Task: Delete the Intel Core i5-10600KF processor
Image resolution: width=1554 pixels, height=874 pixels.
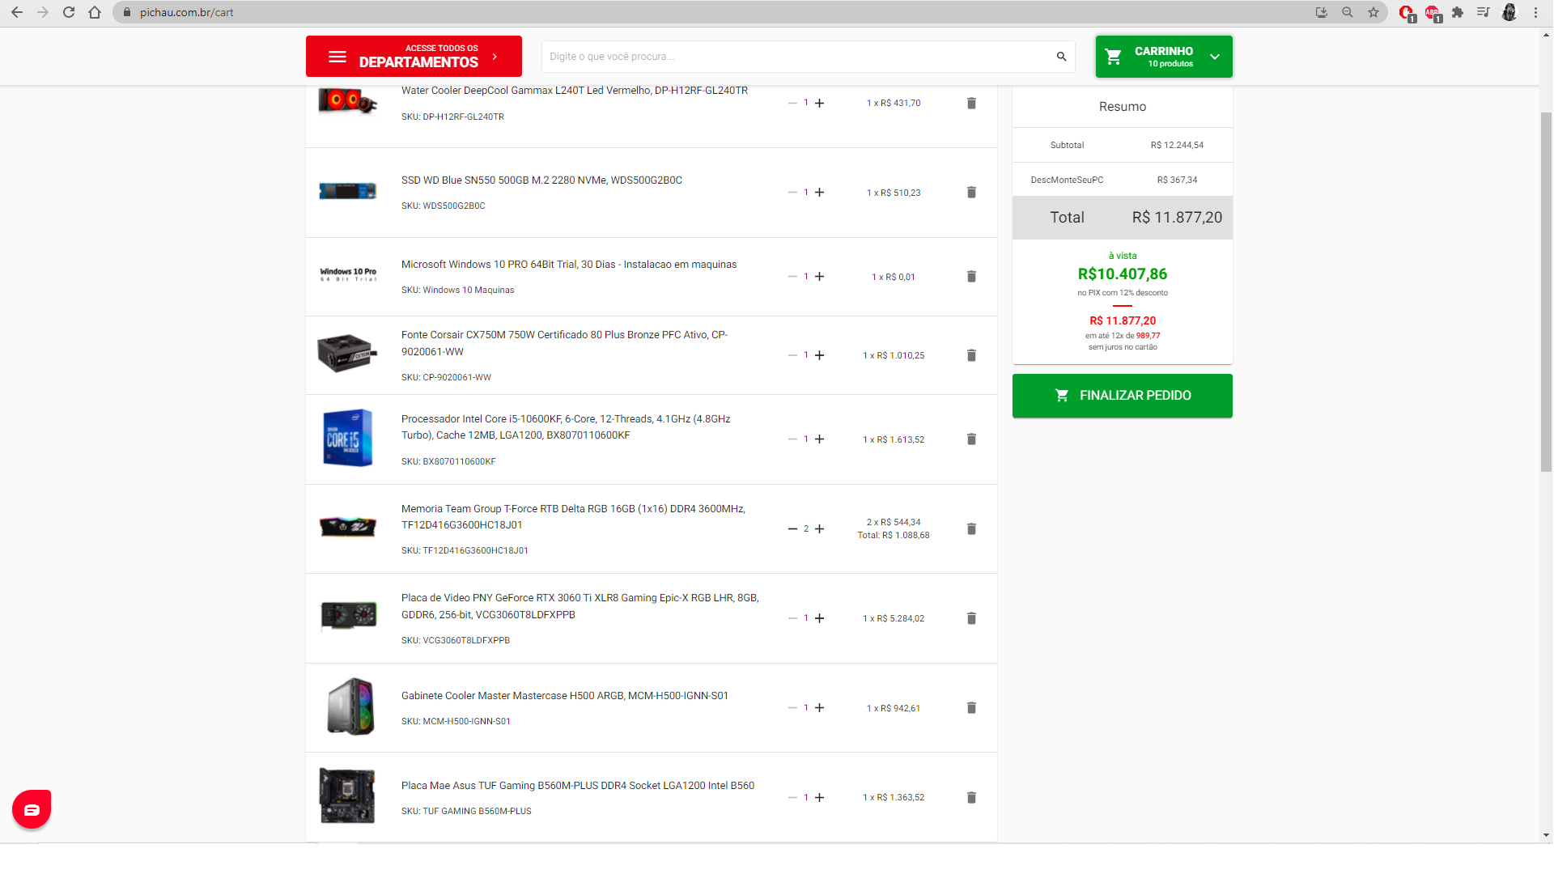Action: click(x=971, y=439)
